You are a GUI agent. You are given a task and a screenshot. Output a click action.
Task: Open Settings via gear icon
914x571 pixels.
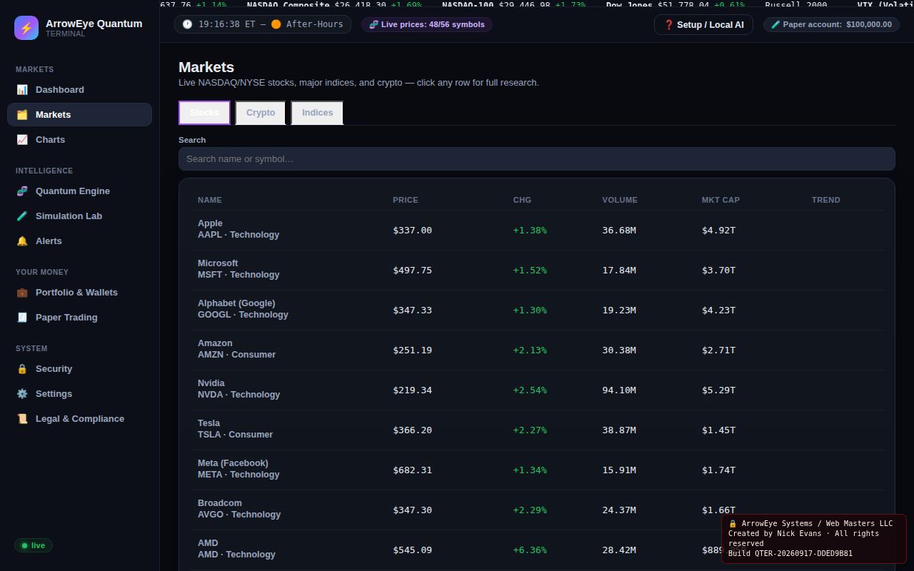[22, 394]
